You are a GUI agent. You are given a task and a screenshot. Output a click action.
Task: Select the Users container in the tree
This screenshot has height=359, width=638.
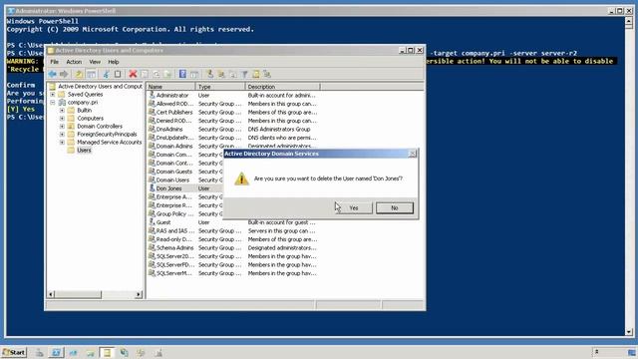(84, 151)
